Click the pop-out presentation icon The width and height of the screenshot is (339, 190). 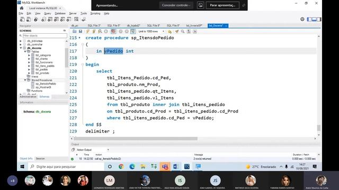coord(200,5)
